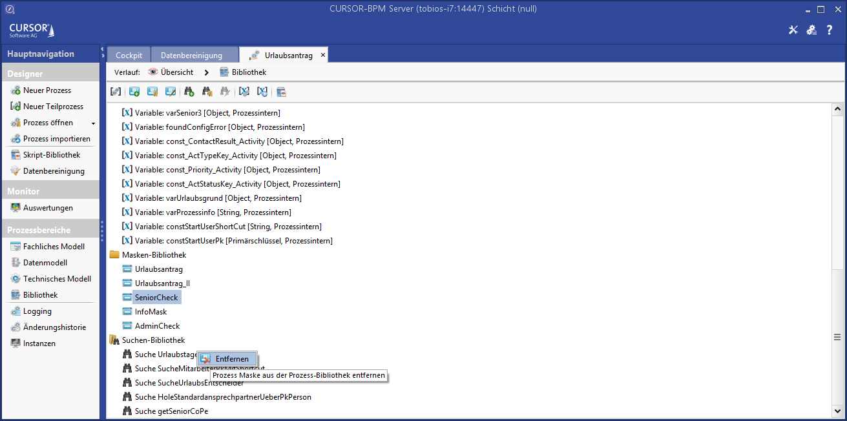The image size is (847, 421).
Task: Collapse the Masken-Bibliothek folder
Action: (x=114, y=255)
